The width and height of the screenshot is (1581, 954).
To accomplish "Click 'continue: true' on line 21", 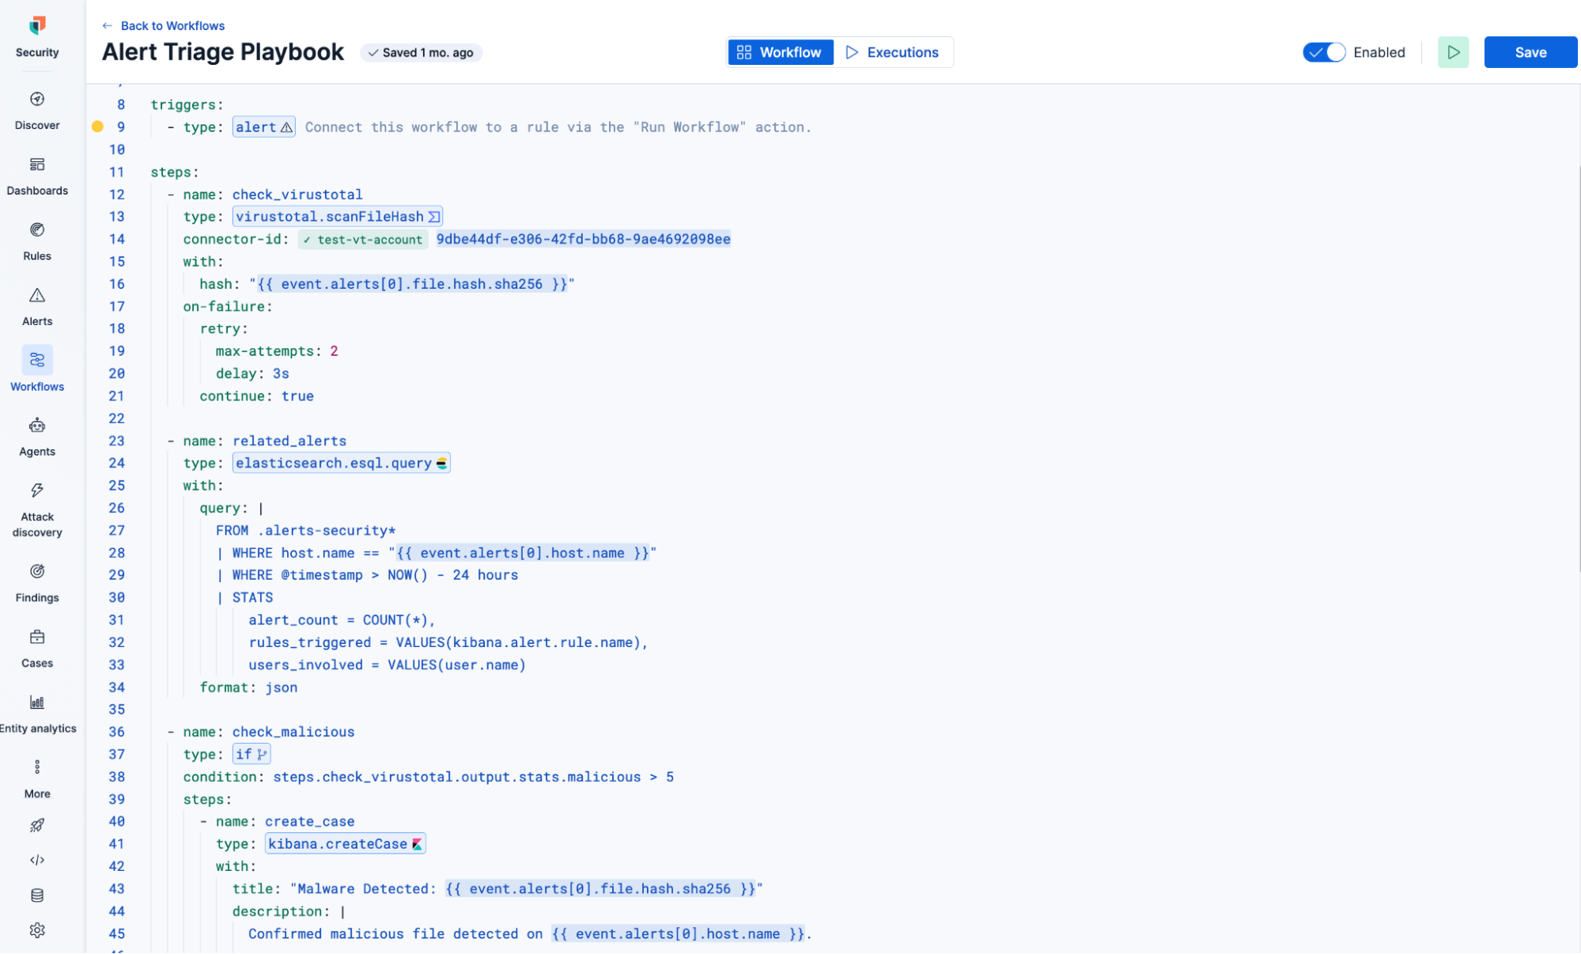I will [x=257, y=396].
